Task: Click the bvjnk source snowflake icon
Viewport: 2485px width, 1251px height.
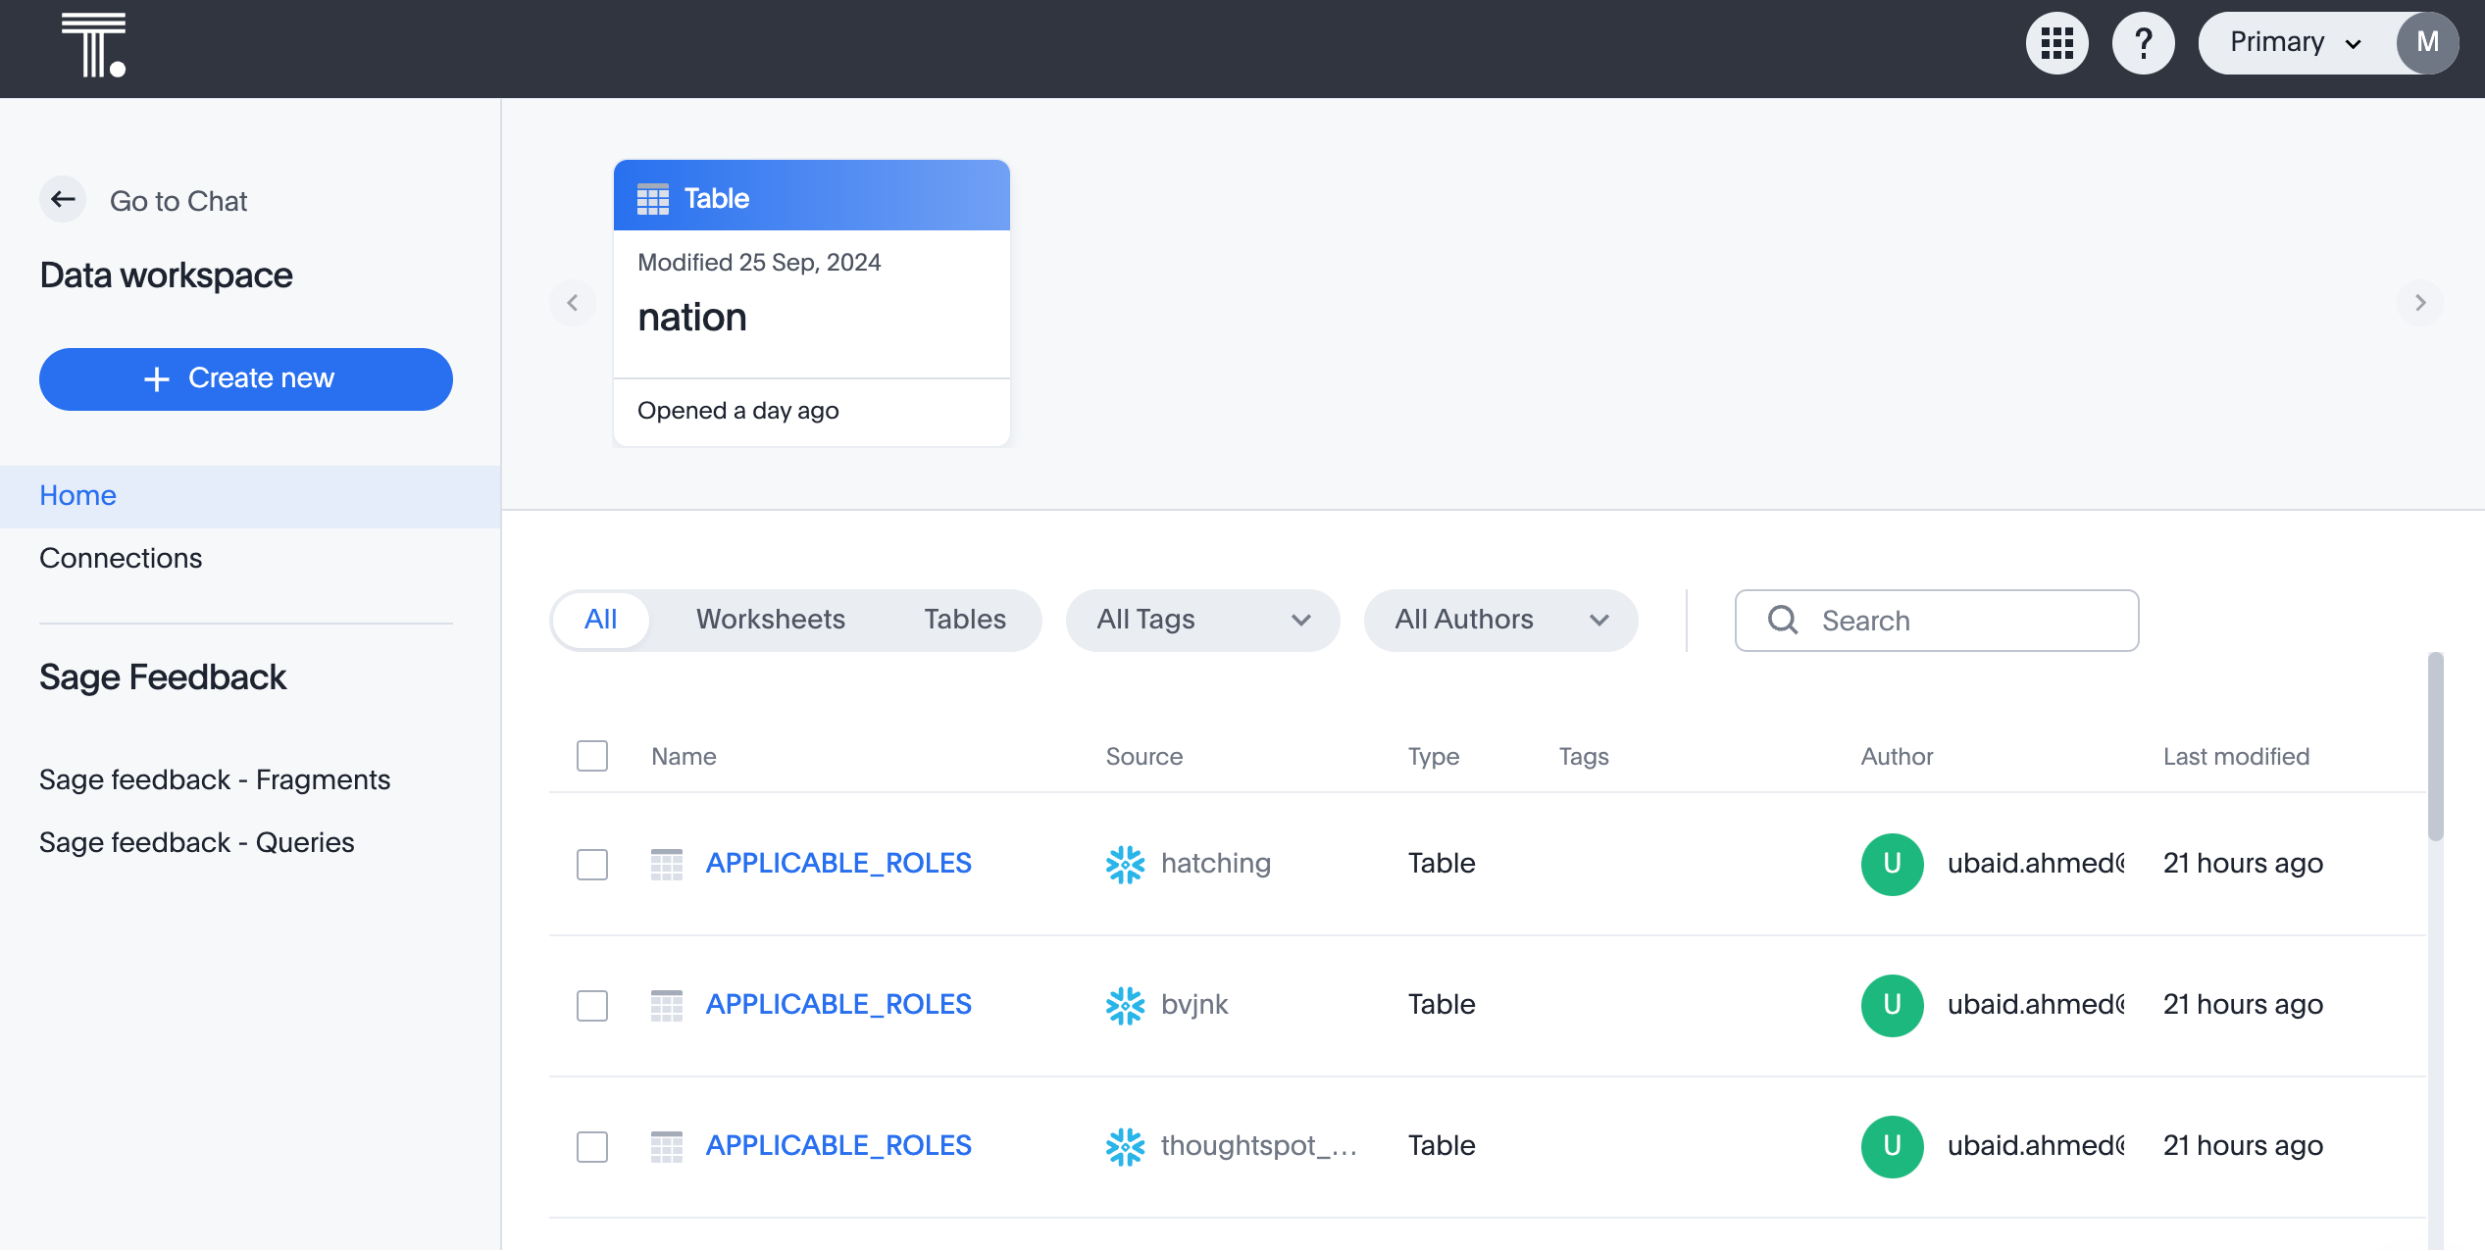Action: coord(1124,1004)
